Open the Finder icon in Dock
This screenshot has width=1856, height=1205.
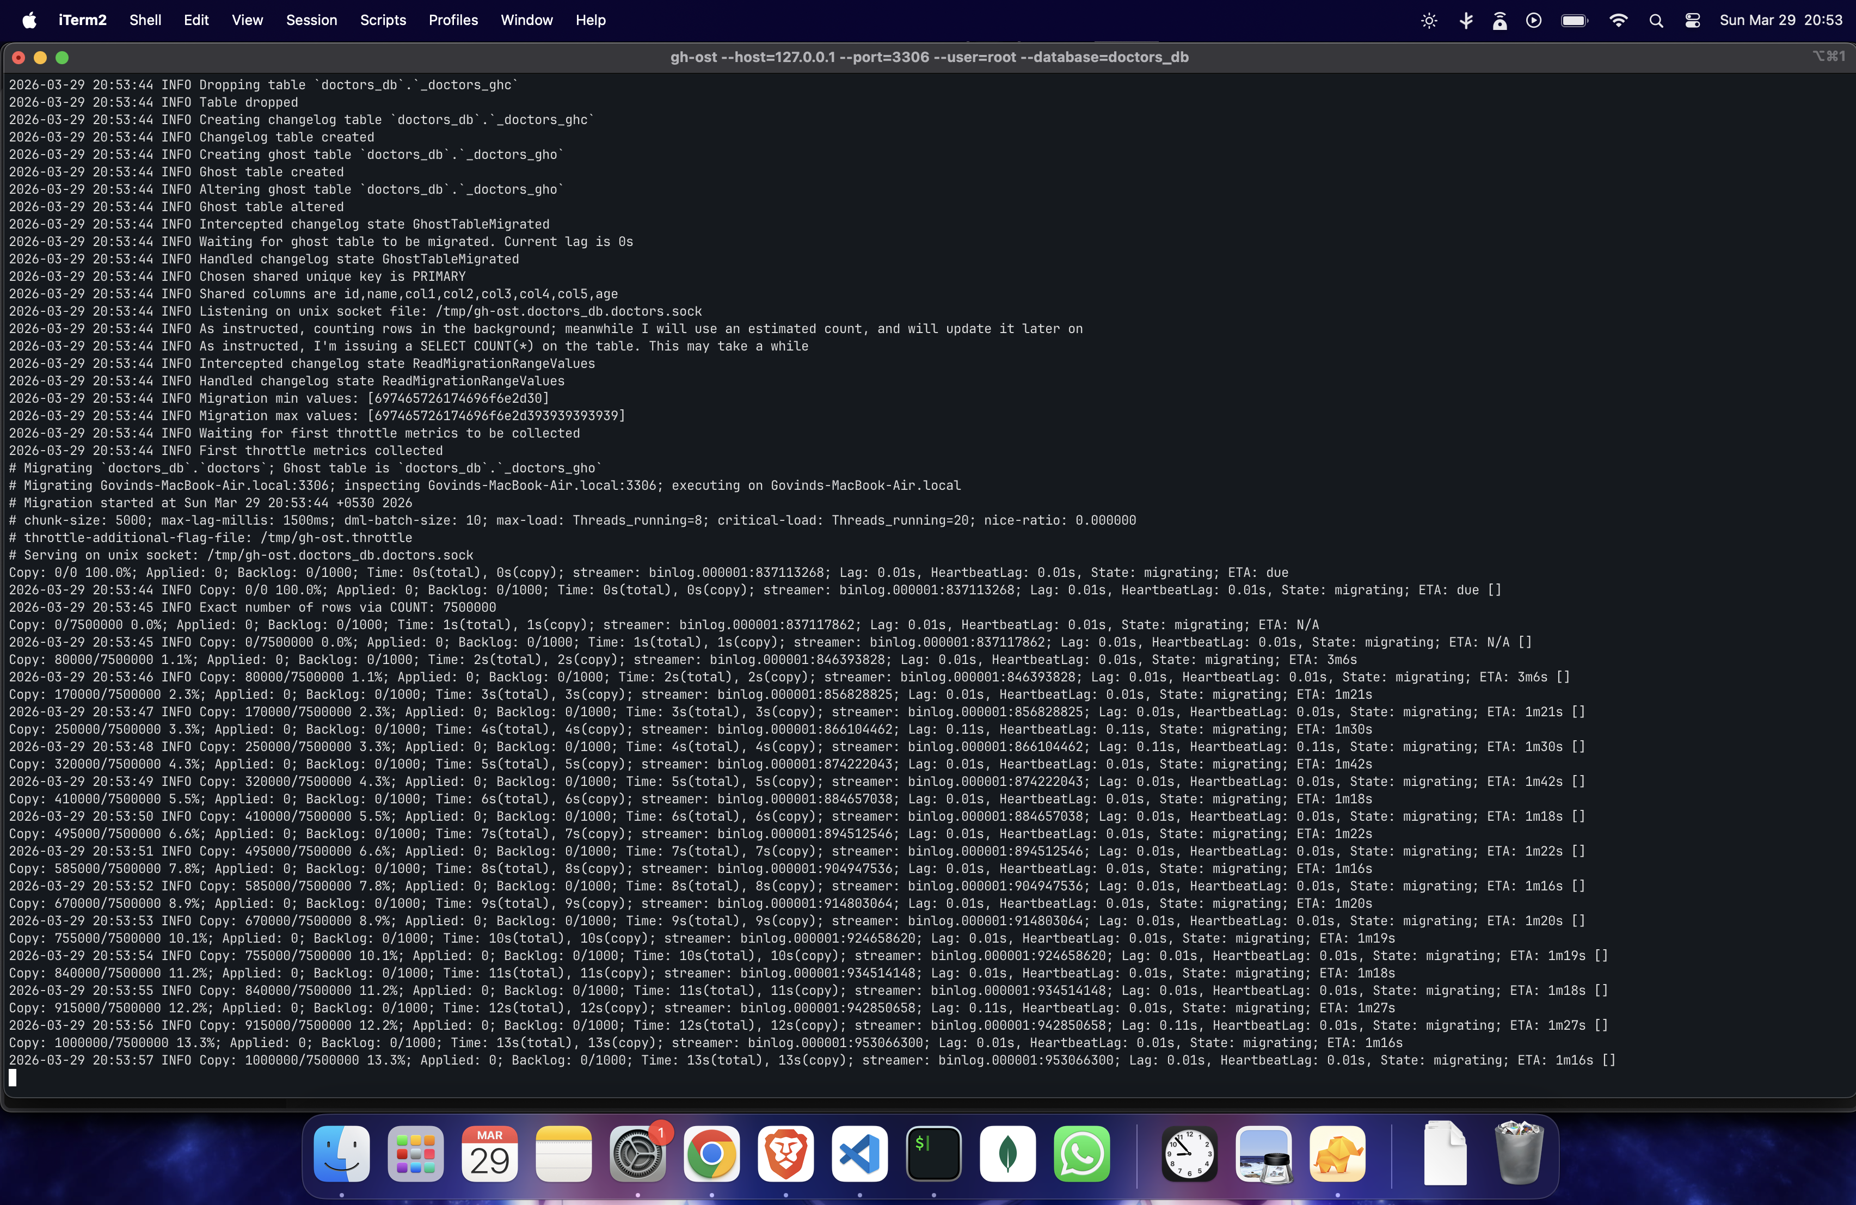(x=342, y=1153)
